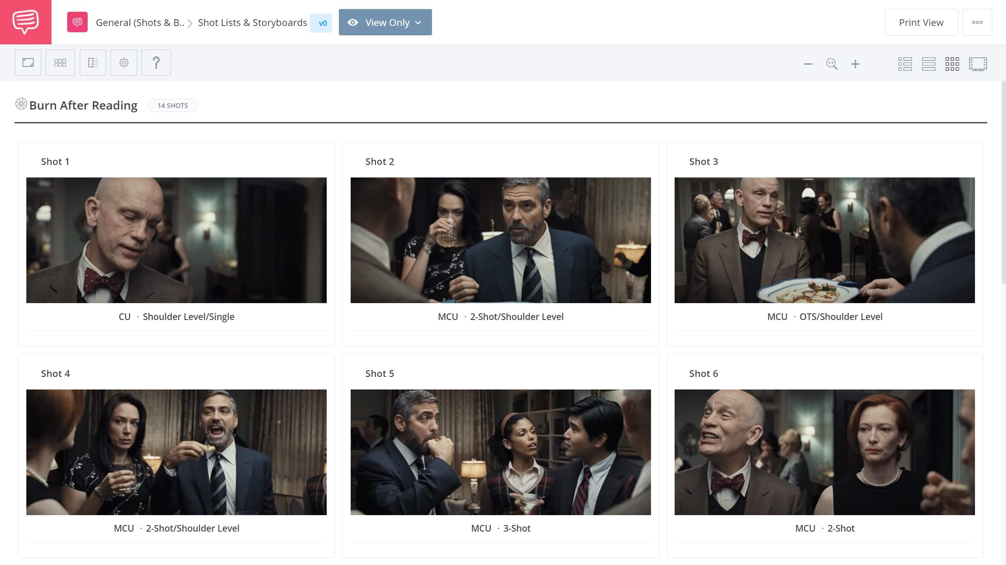Open the columns panel layout icon

(x=93, y=62)
